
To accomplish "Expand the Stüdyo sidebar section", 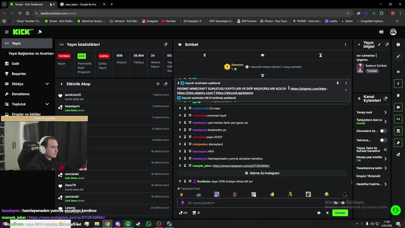I will point(47,84).
